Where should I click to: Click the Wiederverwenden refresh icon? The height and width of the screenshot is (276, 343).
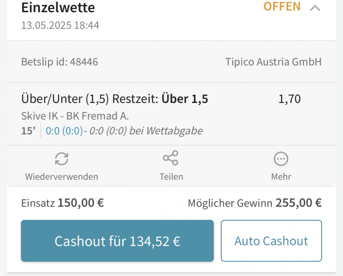pos(62,159)
